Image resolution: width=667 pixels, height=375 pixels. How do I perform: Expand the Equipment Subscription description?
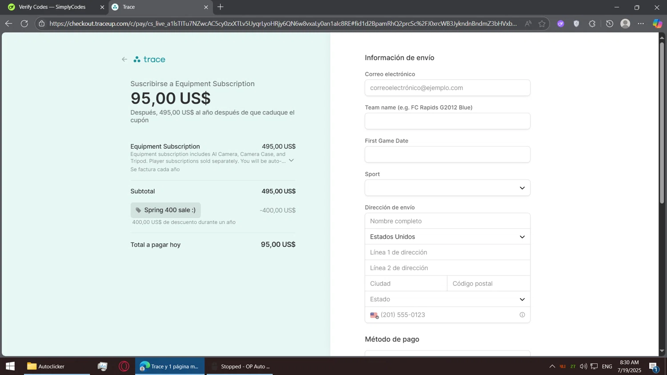[x=291, y=160]
